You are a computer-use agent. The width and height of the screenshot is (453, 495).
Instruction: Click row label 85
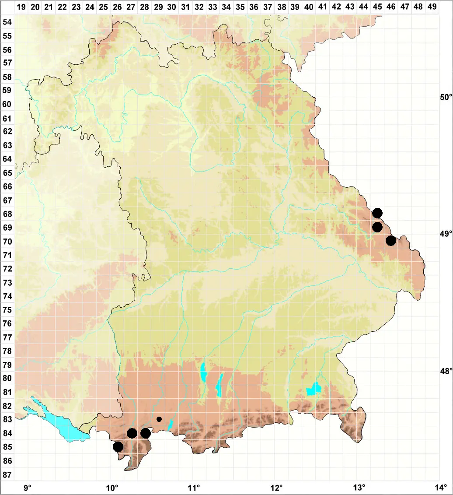[7, 447]
